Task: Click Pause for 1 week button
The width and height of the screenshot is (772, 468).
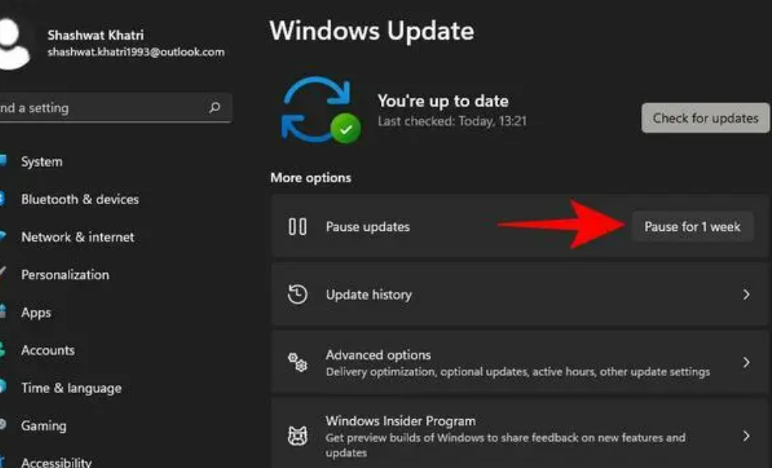Action: pos(692,227)
